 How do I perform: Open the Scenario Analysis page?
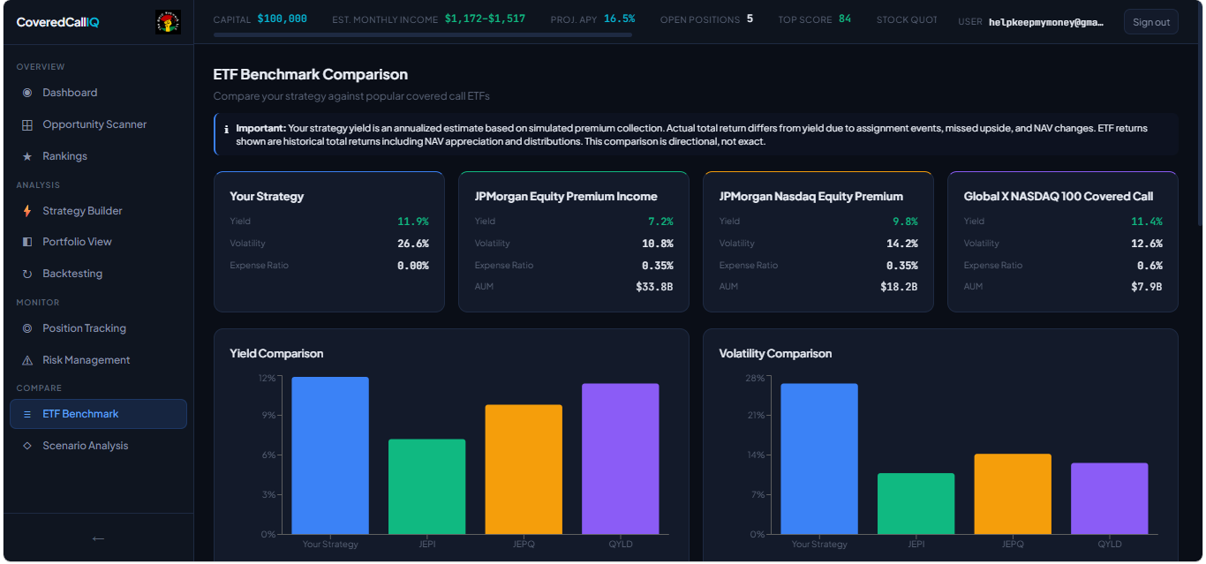coord(85,446)
